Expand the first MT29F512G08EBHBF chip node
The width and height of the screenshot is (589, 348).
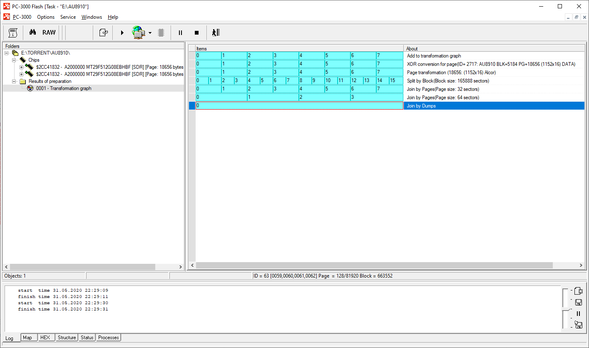(22, 67)
